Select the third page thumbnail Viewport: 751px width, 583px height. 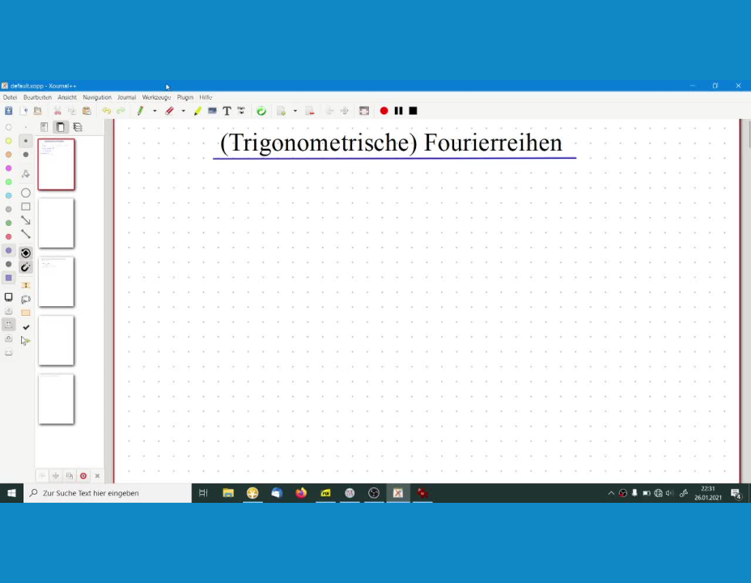(56, 282)
